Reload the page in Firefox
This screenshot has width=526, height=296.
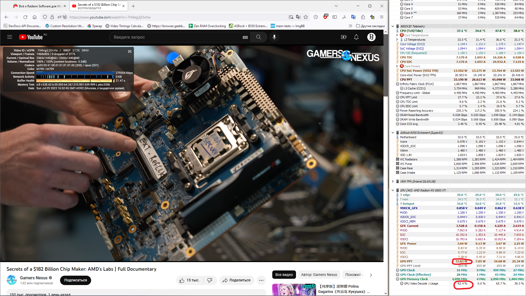[x=25, y=17]
